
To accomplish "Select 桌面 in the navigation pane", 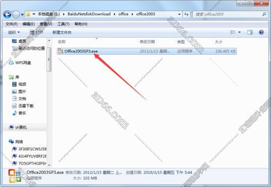I will pyautogui.click(x=22, y=41).
